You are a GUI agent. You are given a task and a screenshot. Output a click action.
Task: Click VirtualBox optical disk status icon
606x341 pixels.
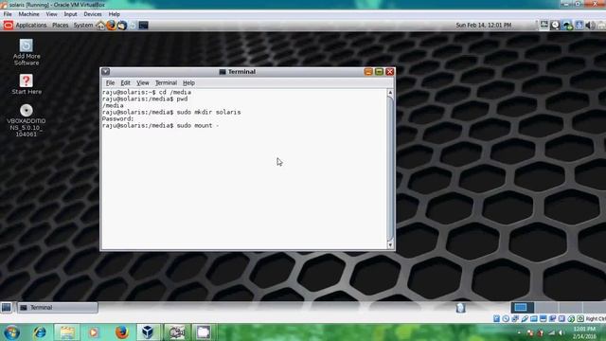(506, 318)
